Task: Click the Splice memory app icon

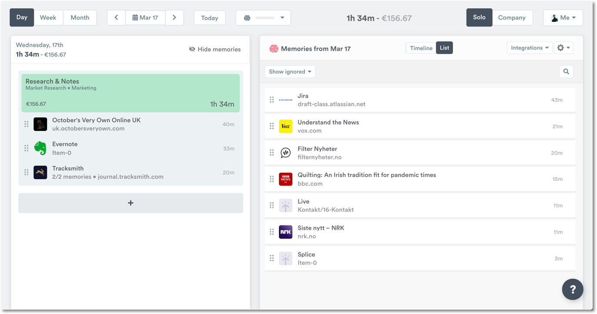Action: click(285, 258)
